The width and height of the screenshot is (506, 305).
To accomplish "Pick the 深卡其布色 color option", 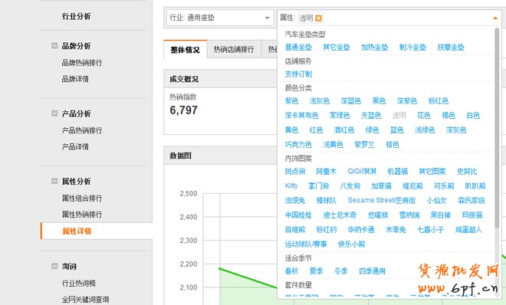I will coord(302,115).
